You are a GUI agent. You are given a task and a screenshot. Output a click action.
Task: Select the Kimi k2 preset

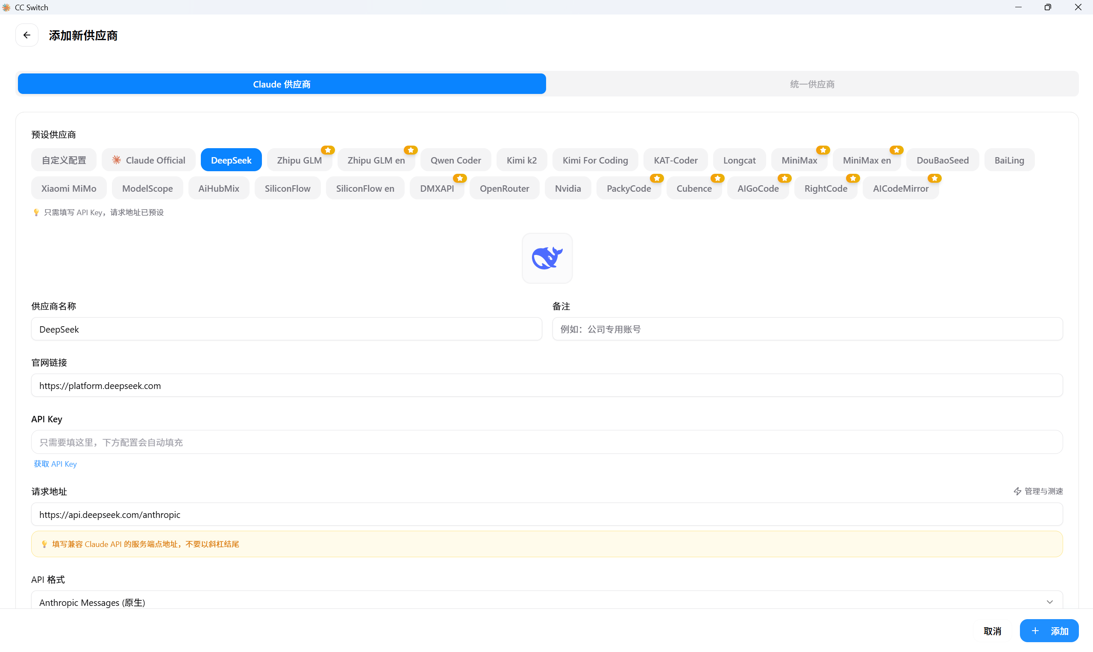[521, 160]
